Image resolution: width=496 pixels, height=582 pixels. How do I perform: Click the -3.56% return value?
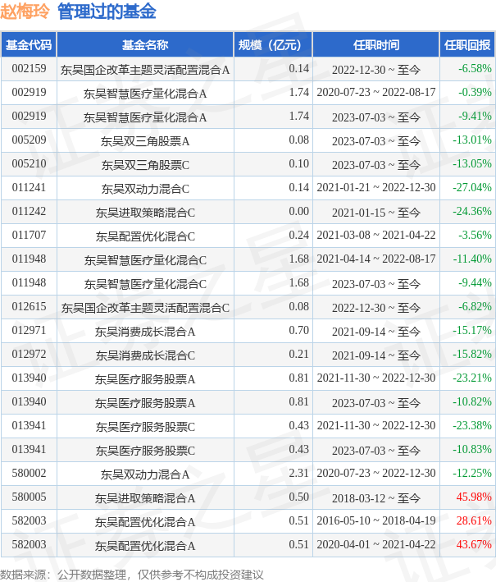point(475,235)
